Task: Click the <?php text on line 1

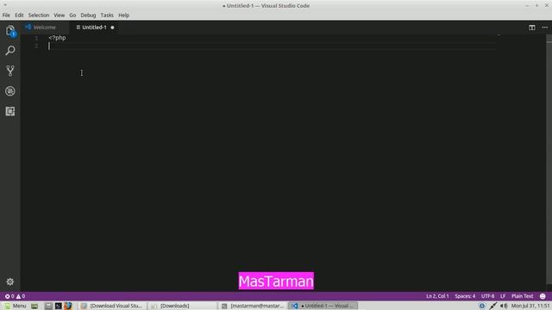Action: (57, 38)
